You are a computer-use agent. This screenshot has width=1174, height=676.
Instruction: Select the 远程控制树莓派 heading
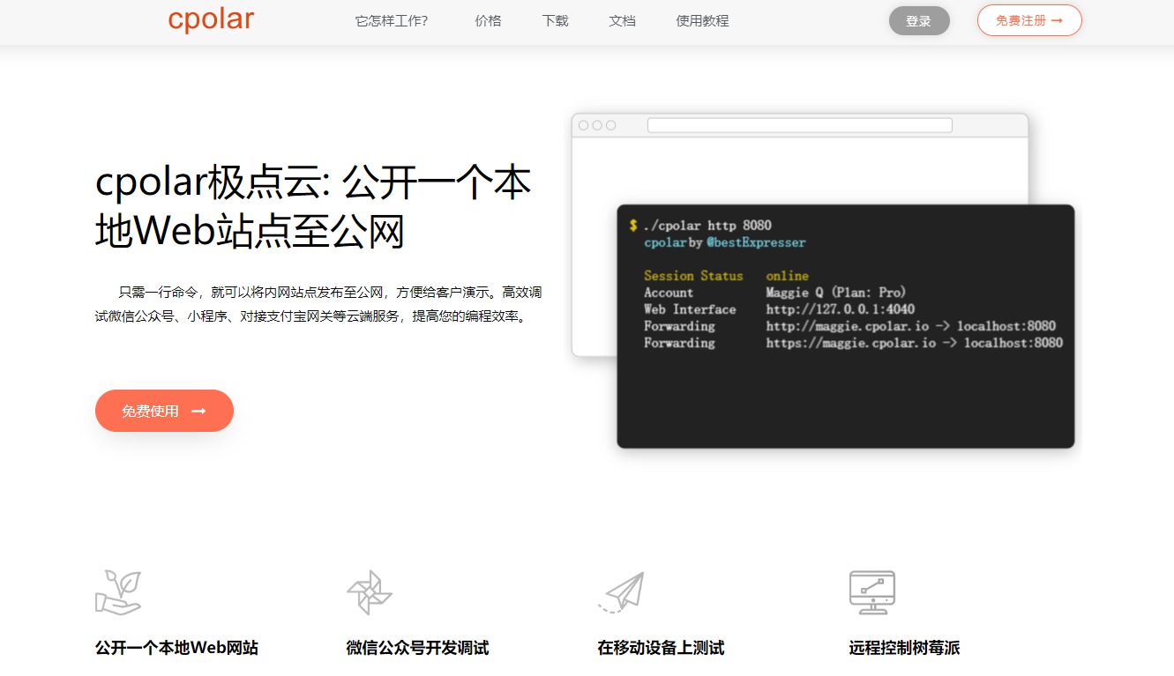(904, 648)
